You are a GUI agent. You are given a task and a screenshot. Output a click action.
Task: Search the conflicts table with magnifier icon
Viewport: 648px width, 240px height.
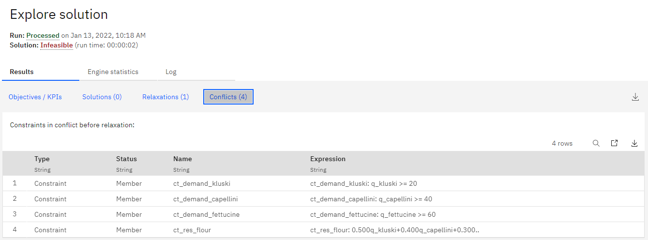pyautogui.click(x=596, y=143)
